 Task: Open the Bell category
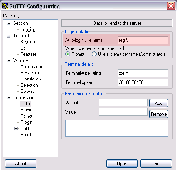(x=24, y=48)
